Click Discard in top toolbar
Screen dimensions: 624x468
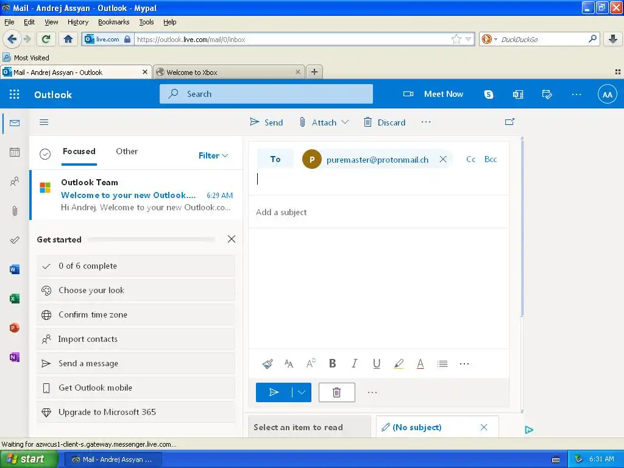coord(385,122)
